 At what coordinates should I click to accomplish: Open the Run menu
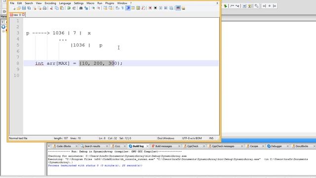point(100,3)
